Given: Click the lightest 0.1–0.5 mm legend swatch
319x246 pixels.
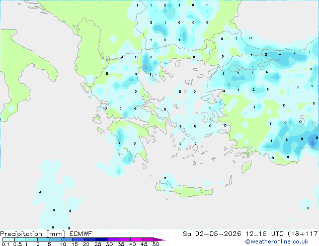Looking at the screenshot, I should tap(9, 239).
